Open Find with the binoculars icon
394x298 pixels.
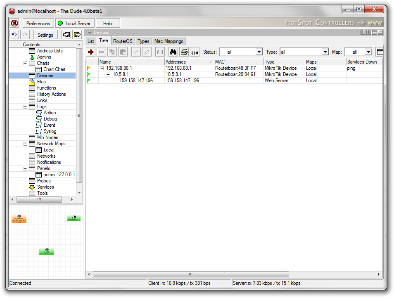[x=173, y=52]
